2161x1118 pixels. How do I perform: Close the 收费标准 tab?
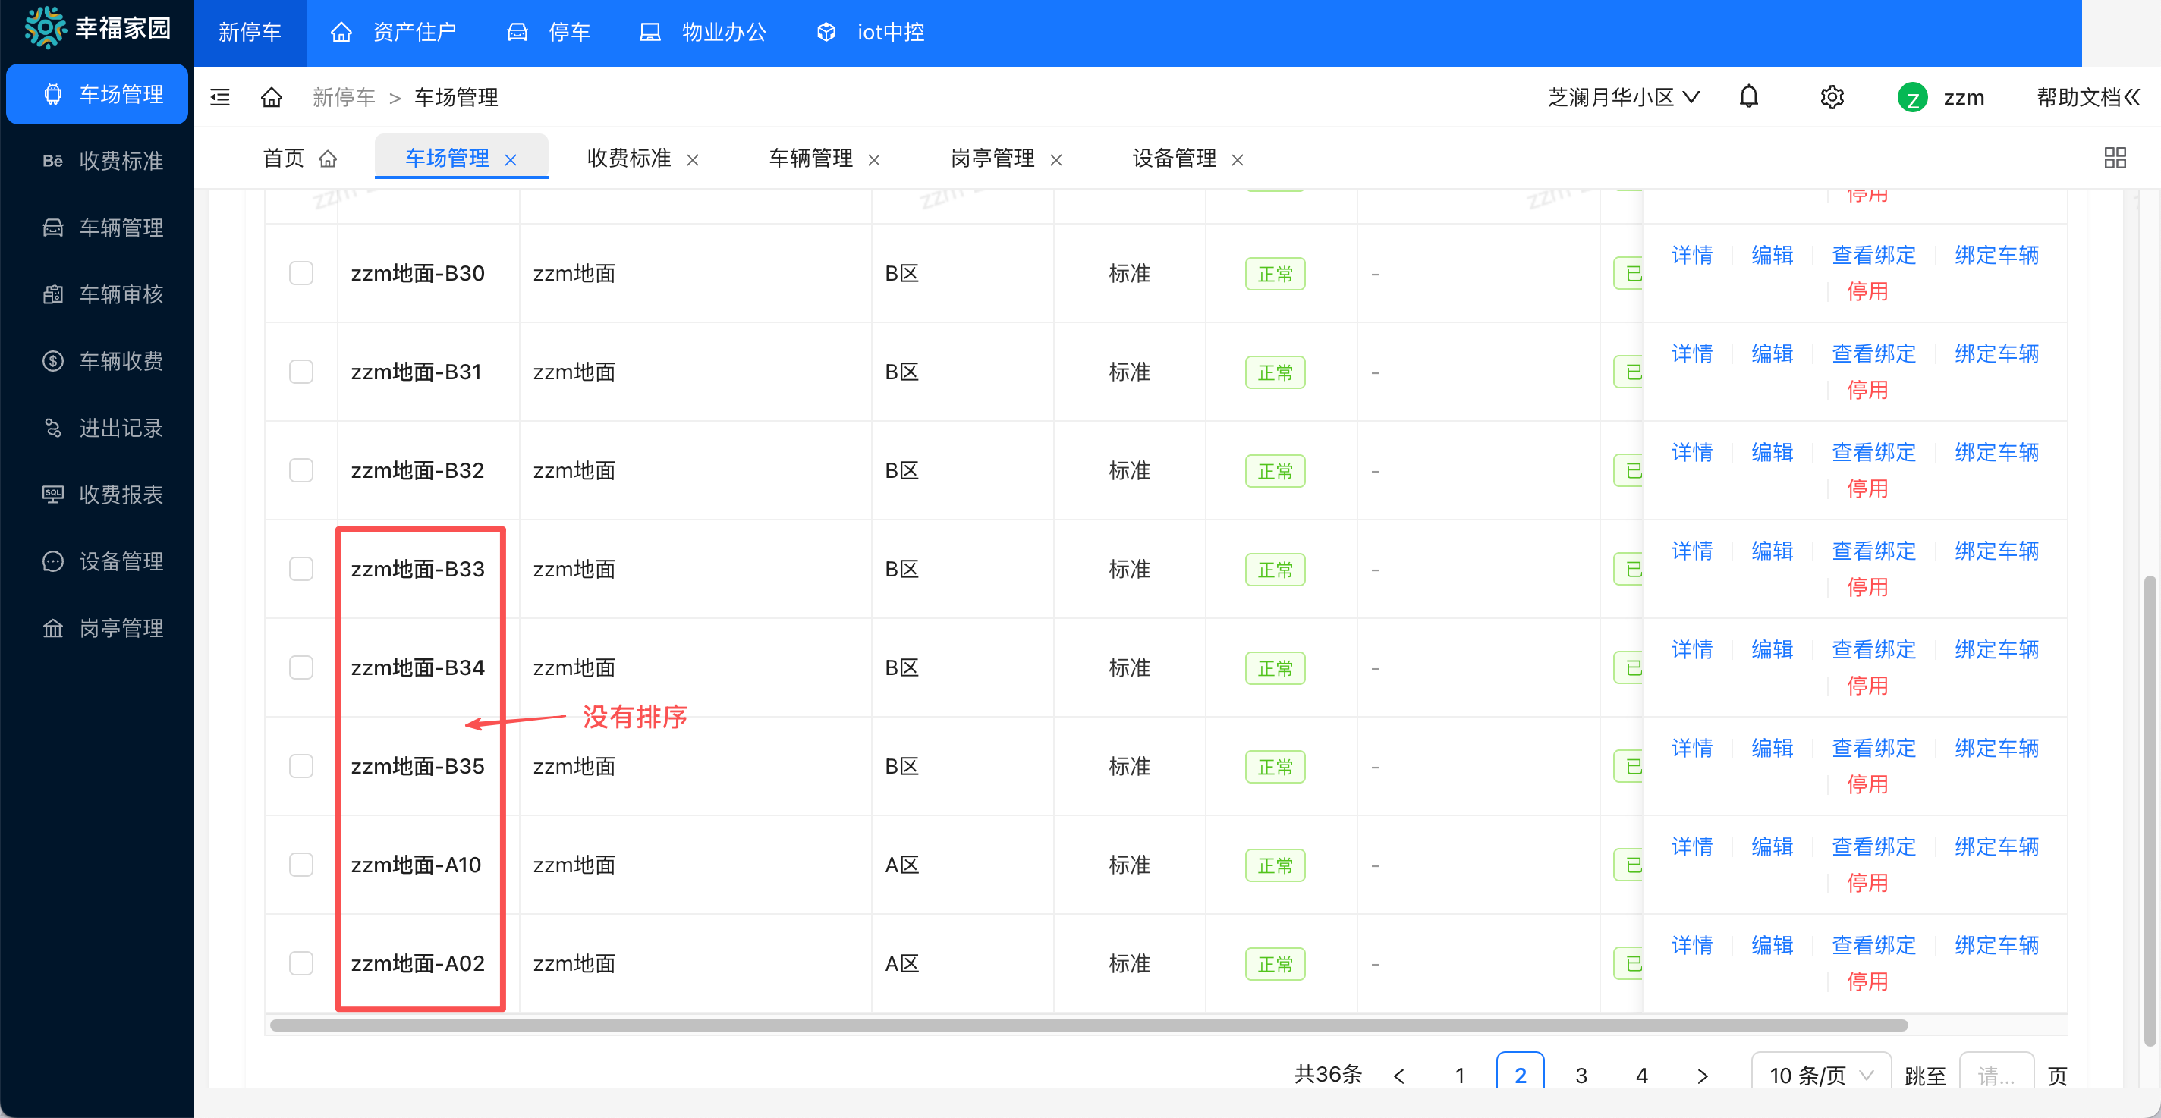tap(692, 159)
